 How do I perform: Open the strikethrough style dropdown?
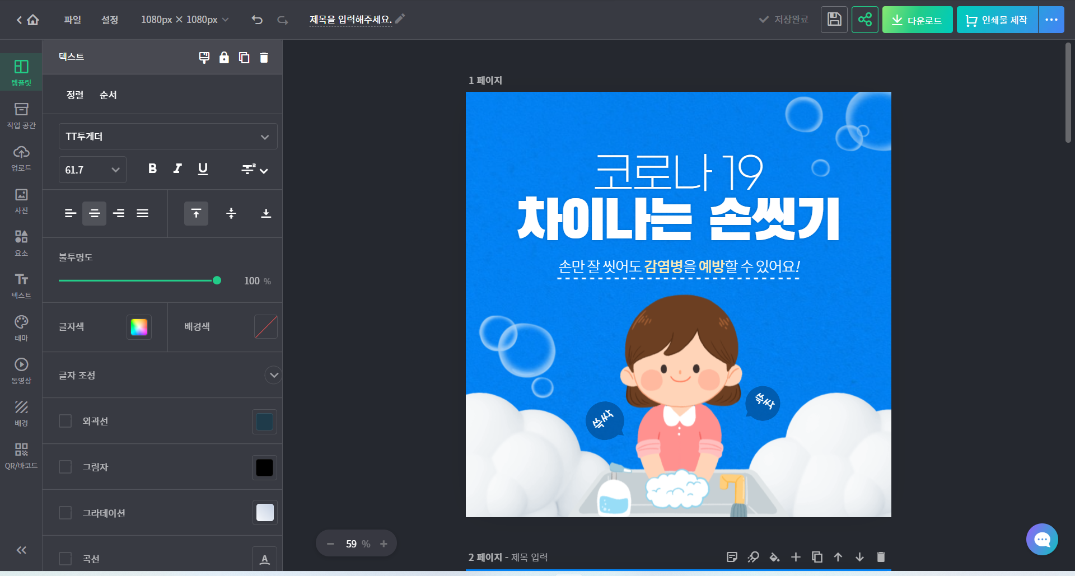click(x=255, y=169)
